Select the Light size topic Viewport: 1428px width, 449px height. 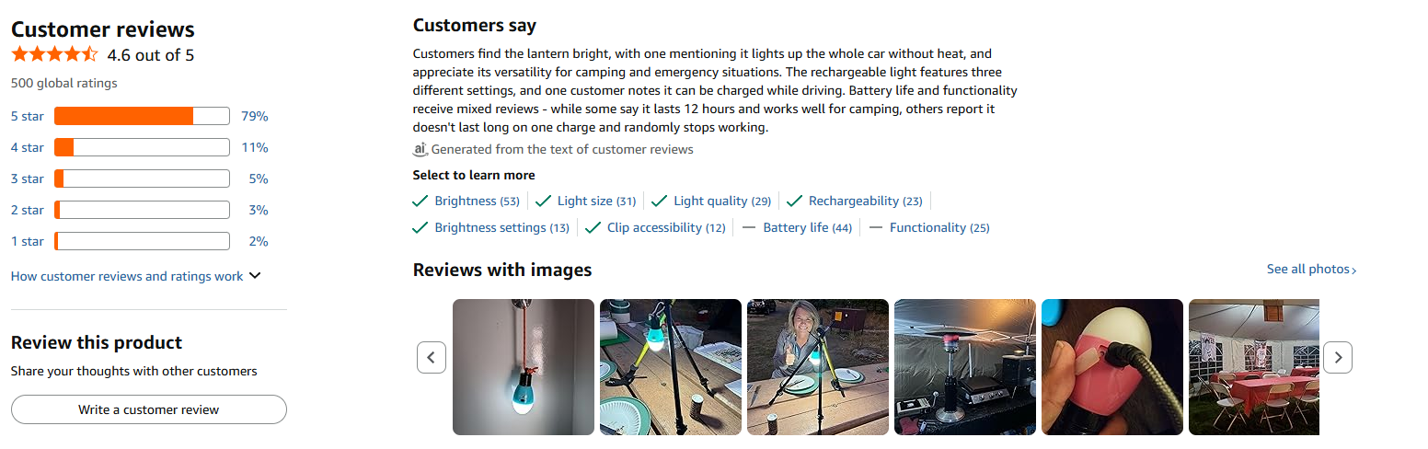click(584, 201)
